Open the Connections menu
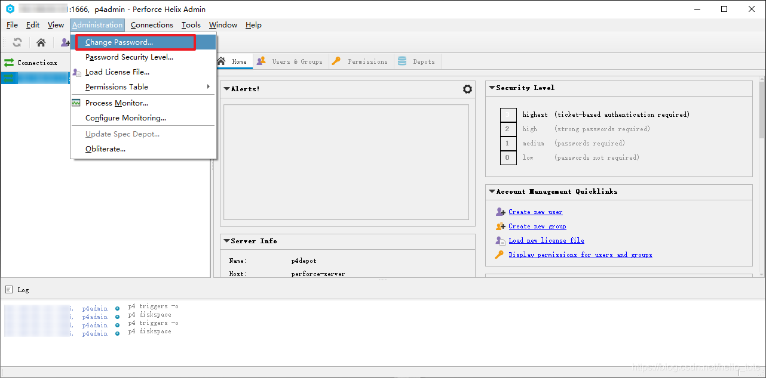This screenshot has height=378, width=766. 152,25
